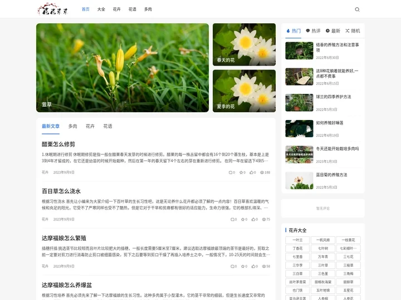Open the 花卉 item in the top navigation bar
This screenshot has height=300, width=401.
pyautogui.click(x=117, y=9)
